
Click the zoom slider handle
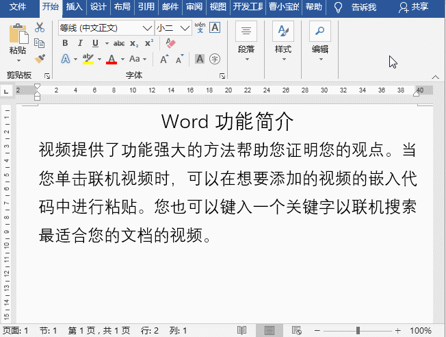point(358,330)
